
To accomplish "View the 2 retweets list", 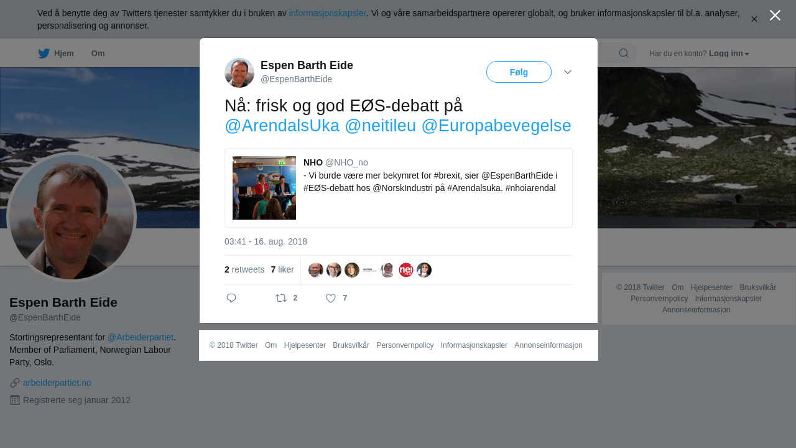I will [244, 269].
